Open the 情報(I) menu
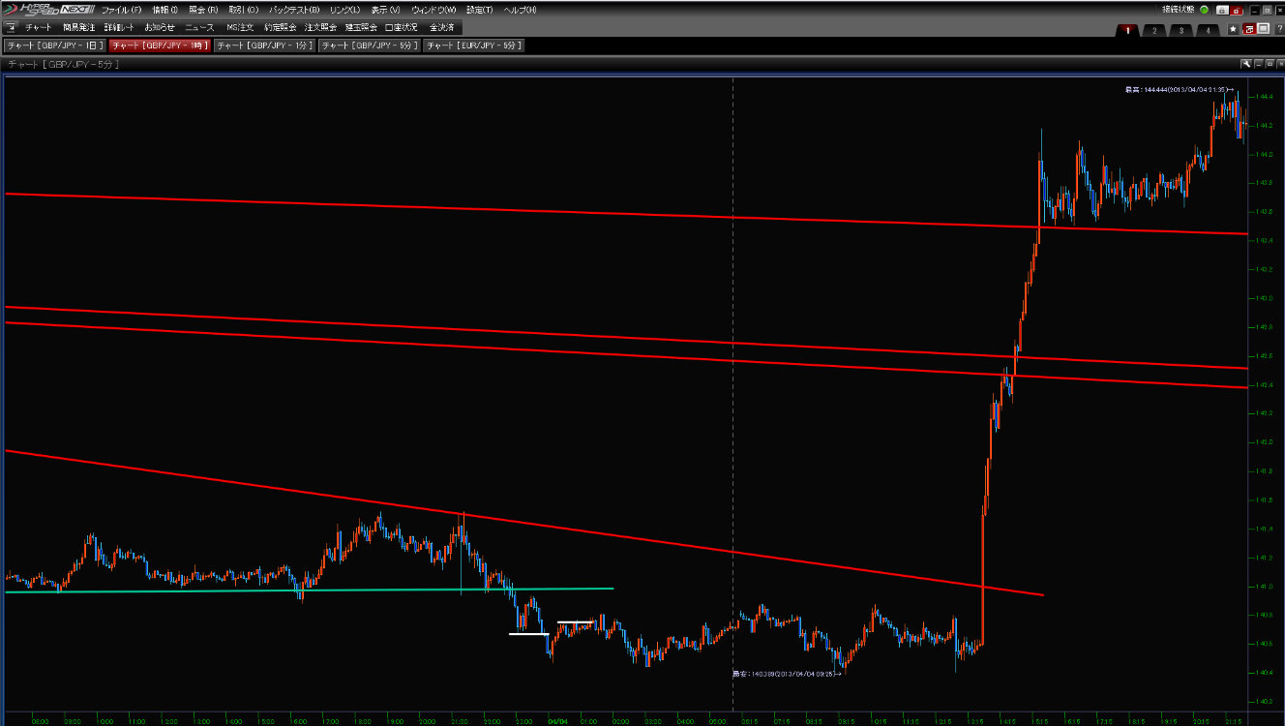1285x726 pixels. click(x=164, y=9)
